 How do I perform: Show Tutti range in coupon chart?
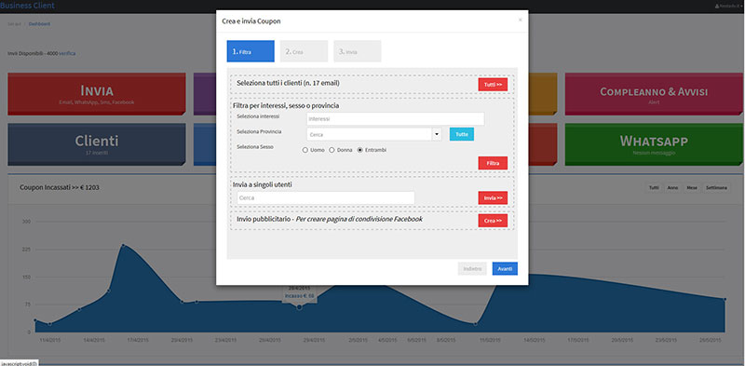pos(655,188)
